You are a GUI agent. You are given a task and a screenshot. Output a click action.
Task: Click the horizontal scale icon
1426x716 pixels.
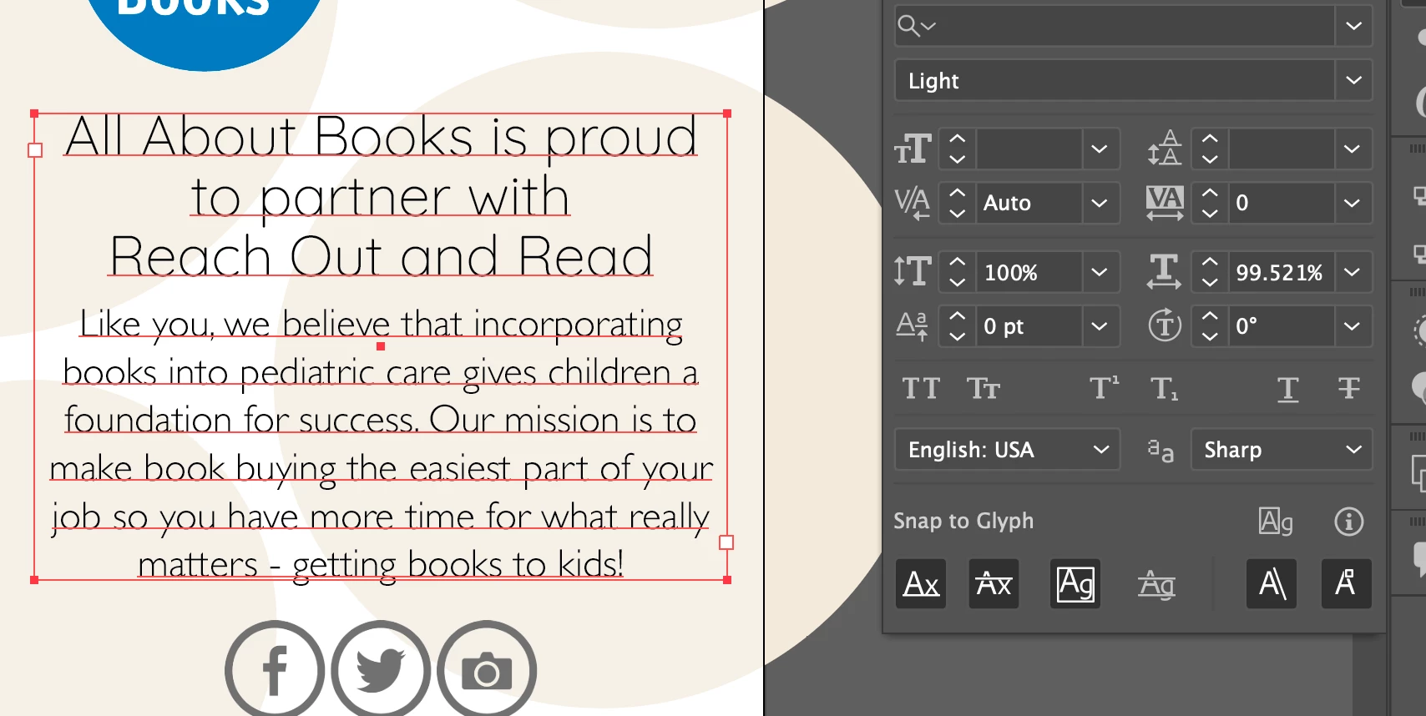click(x=1164, y=271)
